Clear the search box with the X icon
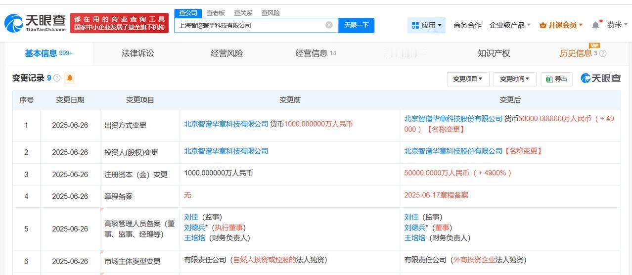The height and width of the screenshot is (275, 632). tap(329, 25)
